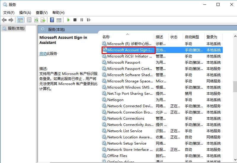The image size is (237, 163).
Task: Select Microsoft iSCSI Initiator service row
Action: point(162,56)
